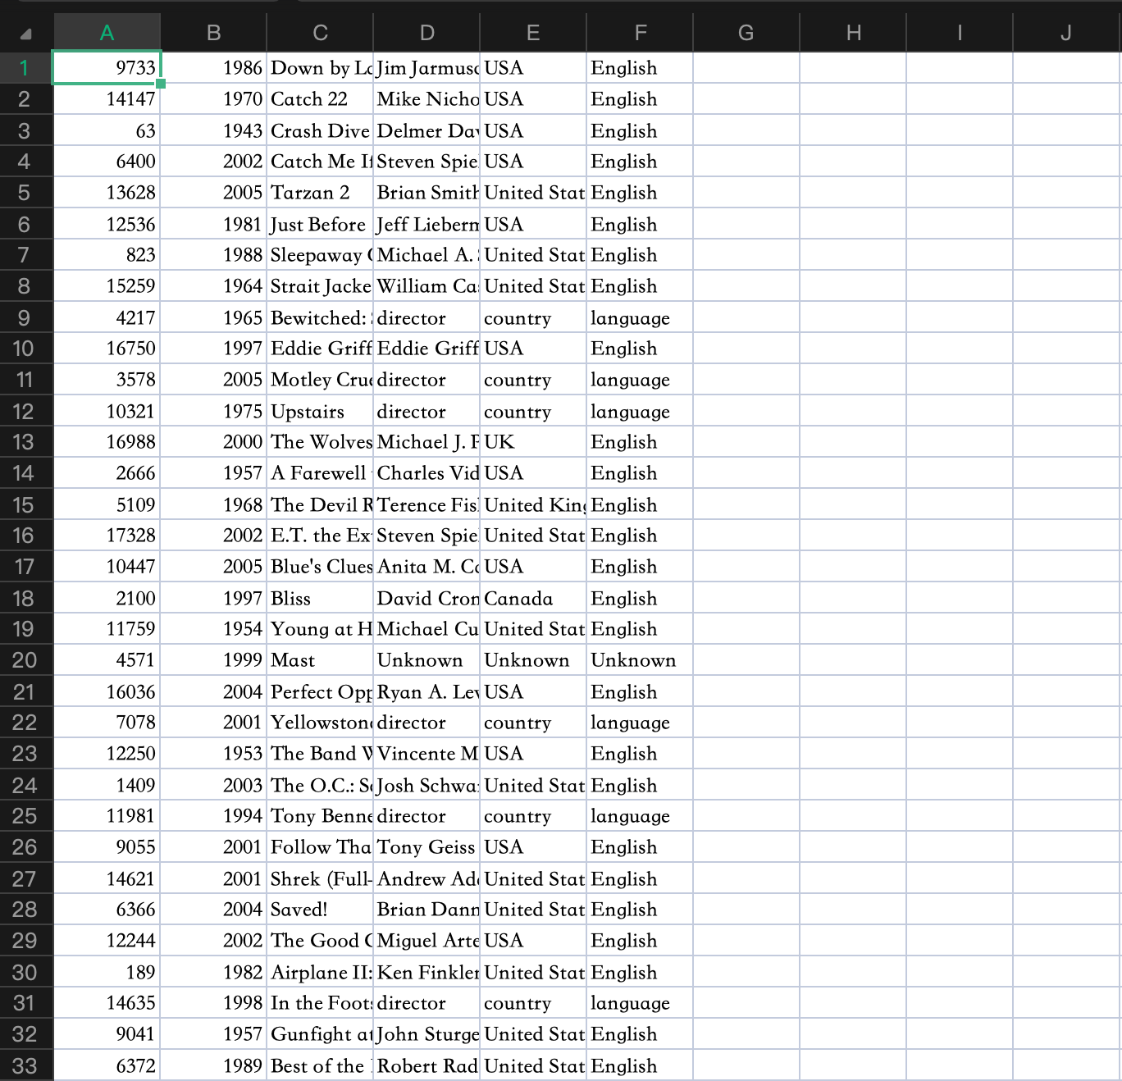Image resolution: width=1122 pixels, height=1081 pixels.
Task: Click 'Charles Vid' director cell
Action: [x=426, y=473]
